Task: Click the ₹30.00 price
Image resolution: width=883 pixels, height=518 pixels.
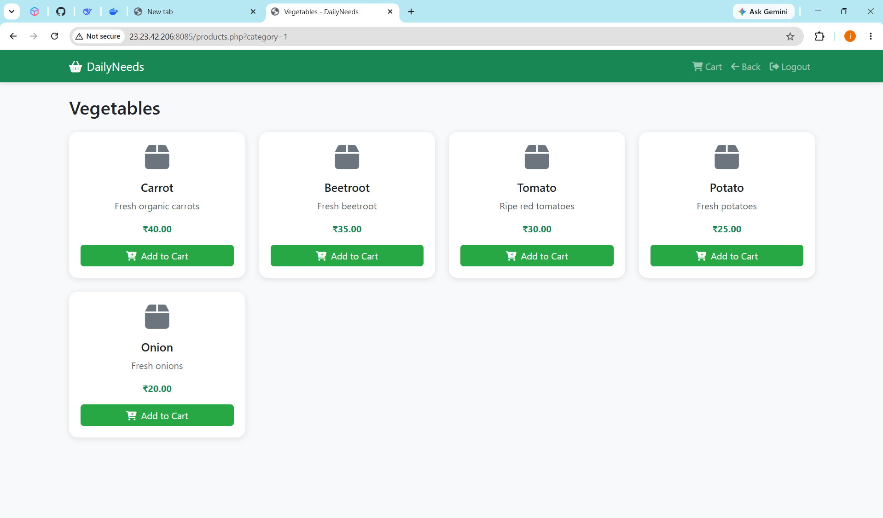Action: point(537,229)
